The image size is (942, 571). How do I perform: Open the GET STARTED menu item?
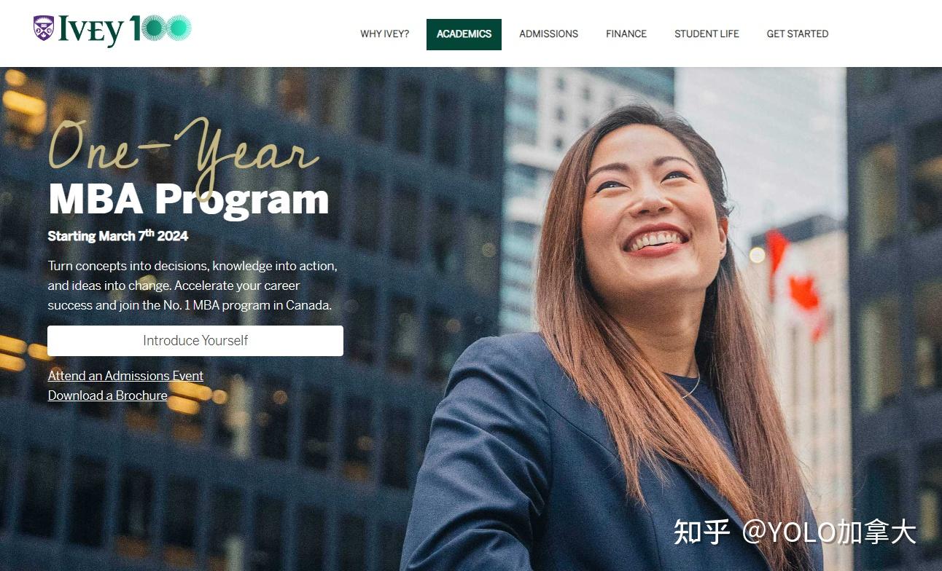pyautogui.click(x=797, y=34)
